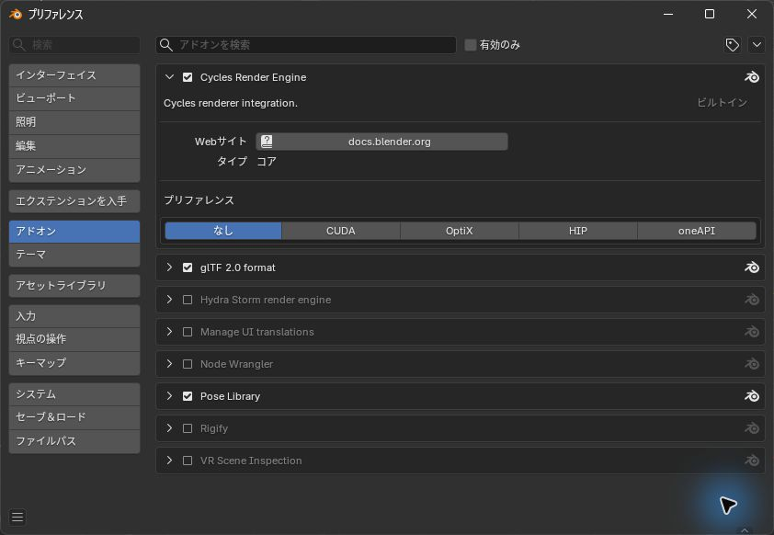Open the 照明 preferences section
The image size is (774, 535).
(74, 122)
